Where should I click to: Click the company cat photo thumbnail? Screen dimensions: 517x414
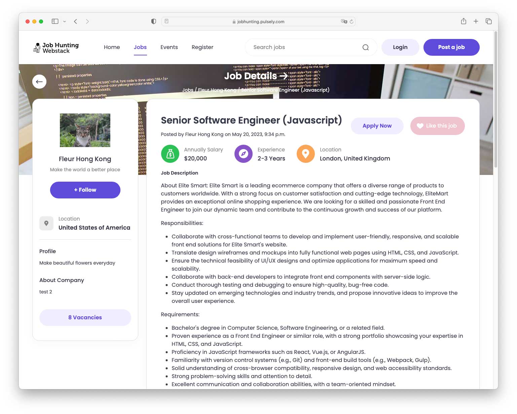[x=85, y=130]
